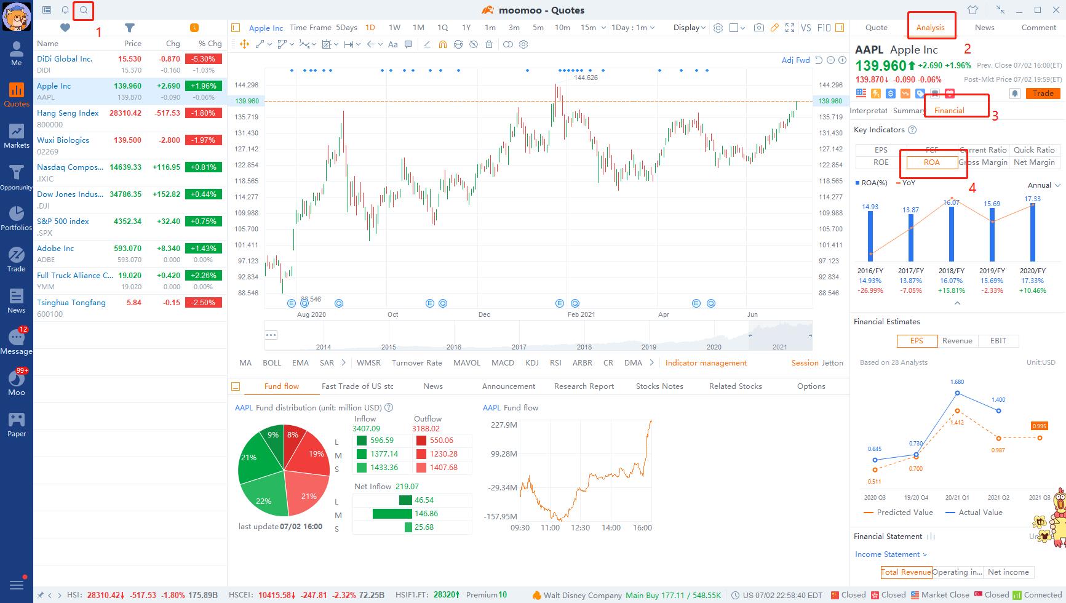The height and width of the screenshot is (603, 1066).
Task: Open the Adj Fwd adjustment dropdown
Action: click(x=796, y=60)
